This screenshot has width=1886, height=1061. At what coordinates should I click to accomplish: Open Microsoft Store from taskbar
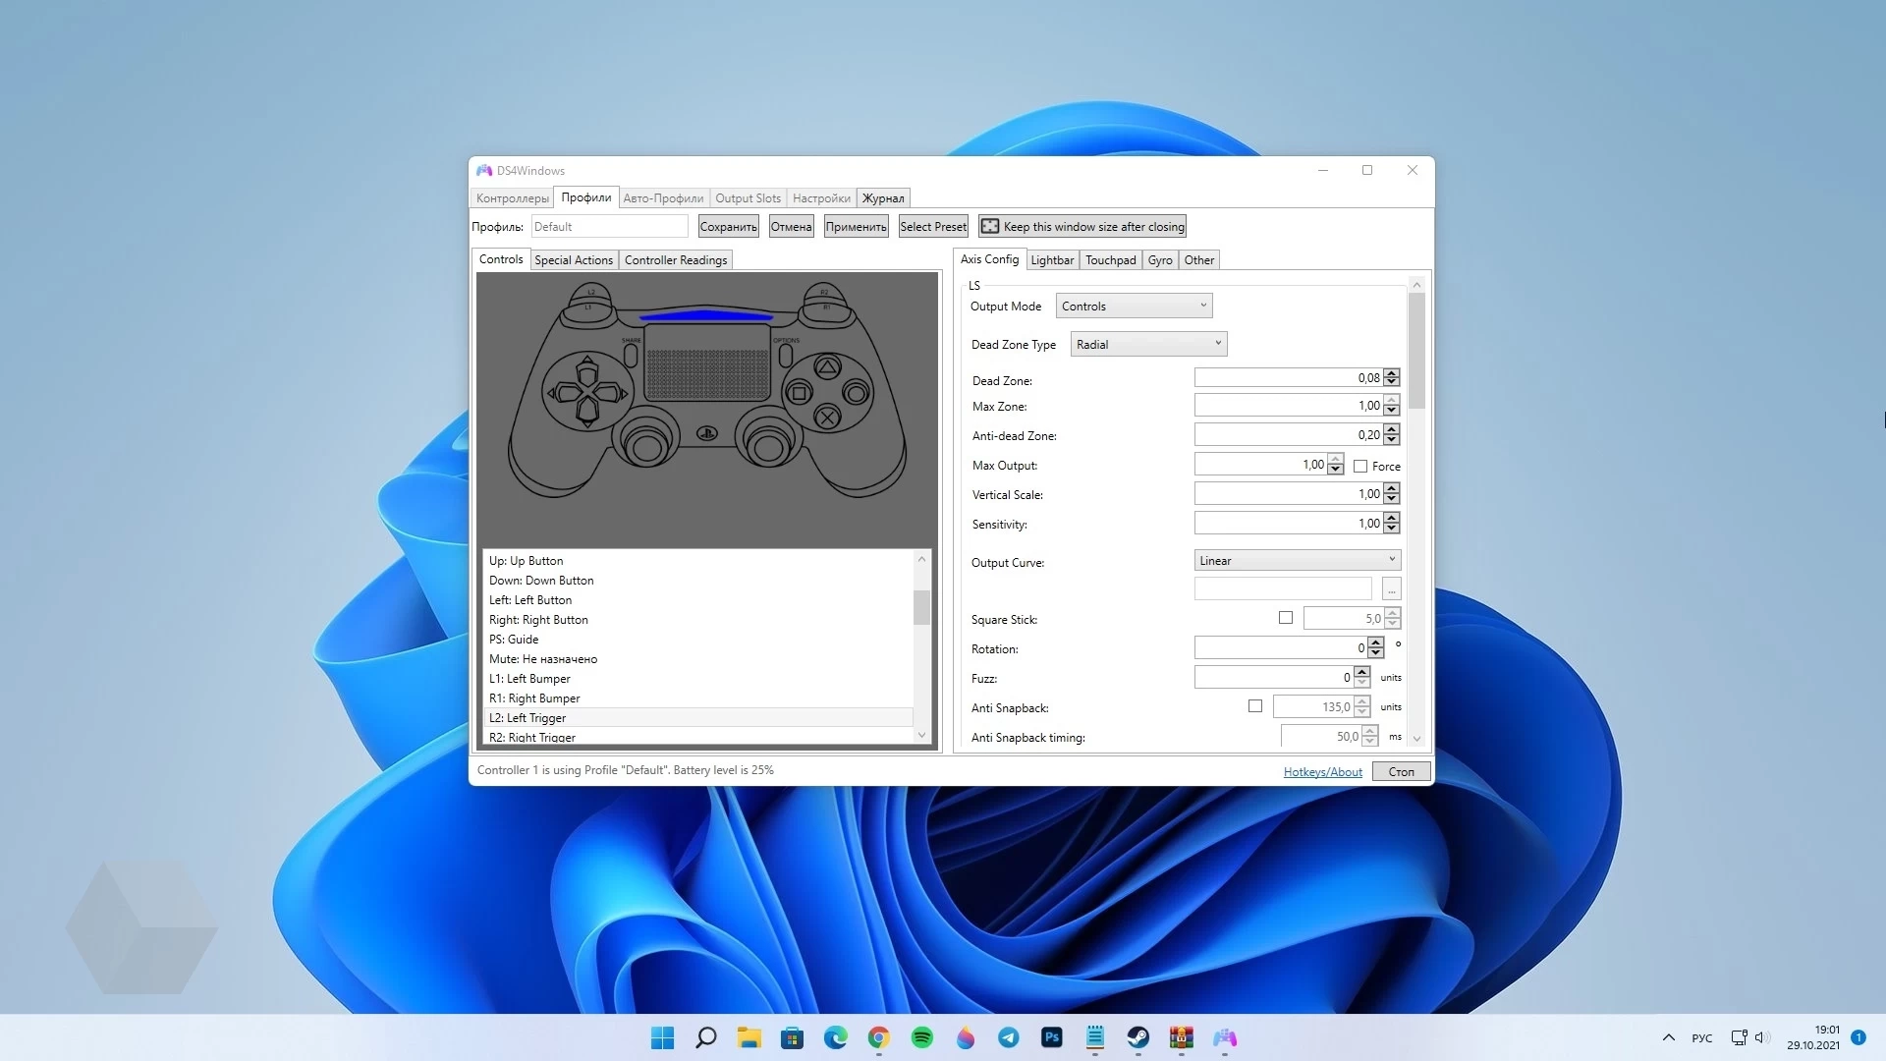pyautogui.click(x=793, y=1037)
